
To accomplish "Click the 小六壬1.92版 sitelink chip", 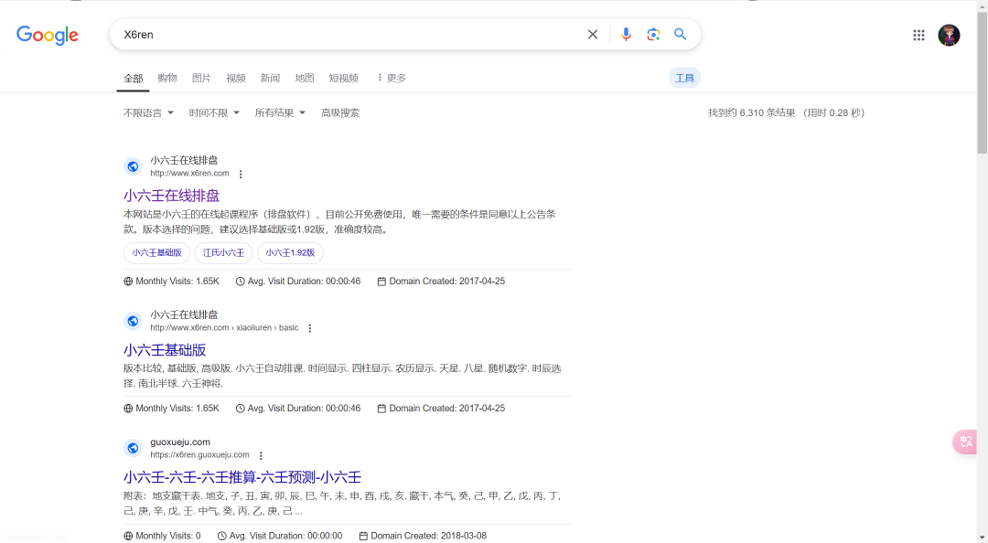I will [290, 252].
